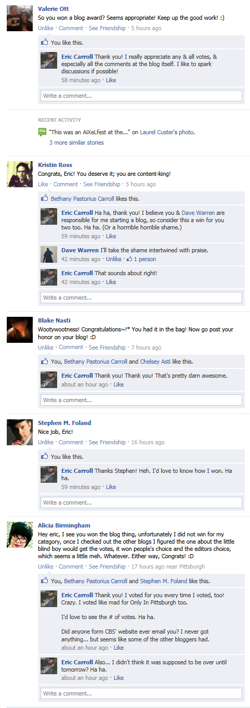This screenshot has height=708, width=250.
Task: Open Dave Warren's comment avatar
Action: pyautogui.click(x=49, y=254)
